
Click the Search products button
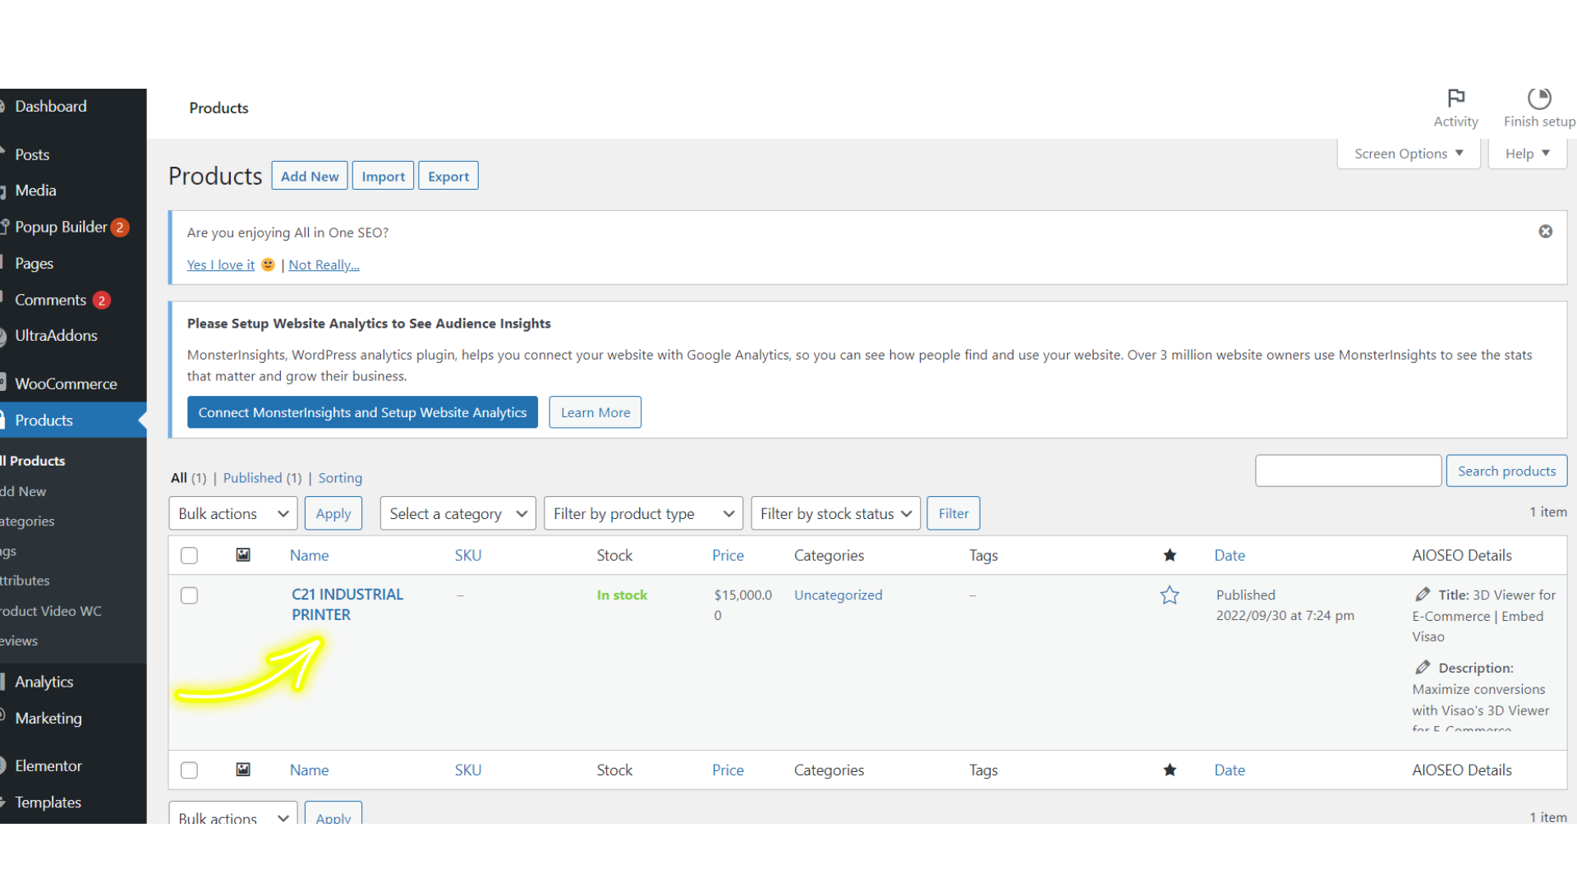1506,471
